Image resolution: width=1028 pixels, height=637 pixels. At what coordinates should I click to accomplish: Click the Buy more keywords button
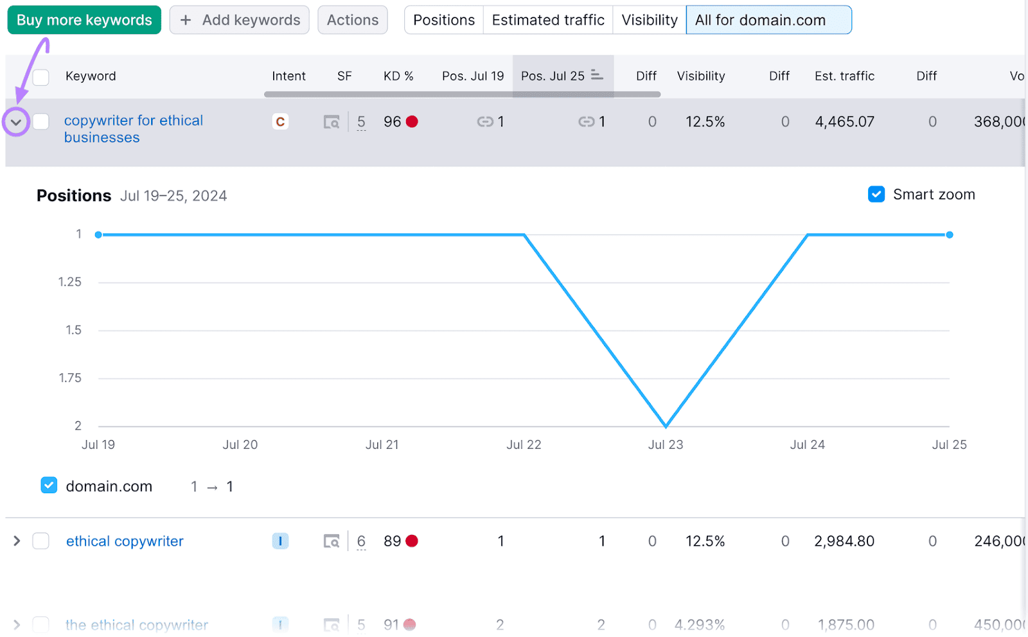[84, 21]
